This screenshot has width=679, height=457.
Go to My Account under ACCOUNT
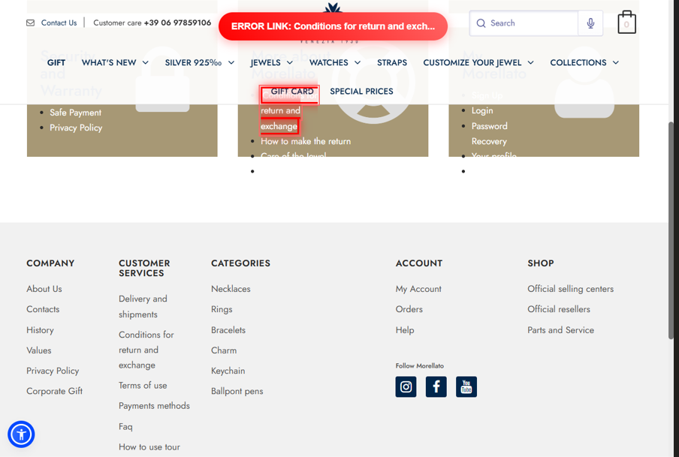pos(418,288)
